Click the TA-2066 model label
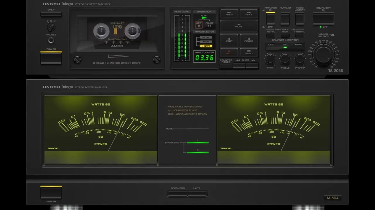 click(x=335, y=71)
